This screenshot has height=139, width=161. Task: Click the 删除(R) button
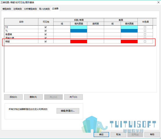point(33,97)
